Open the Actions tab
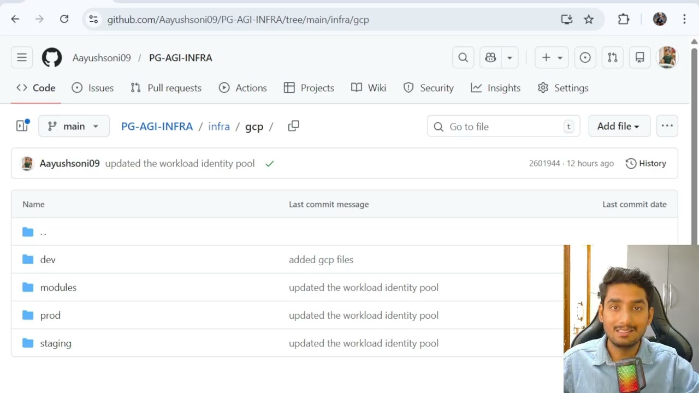 [243, 88]
